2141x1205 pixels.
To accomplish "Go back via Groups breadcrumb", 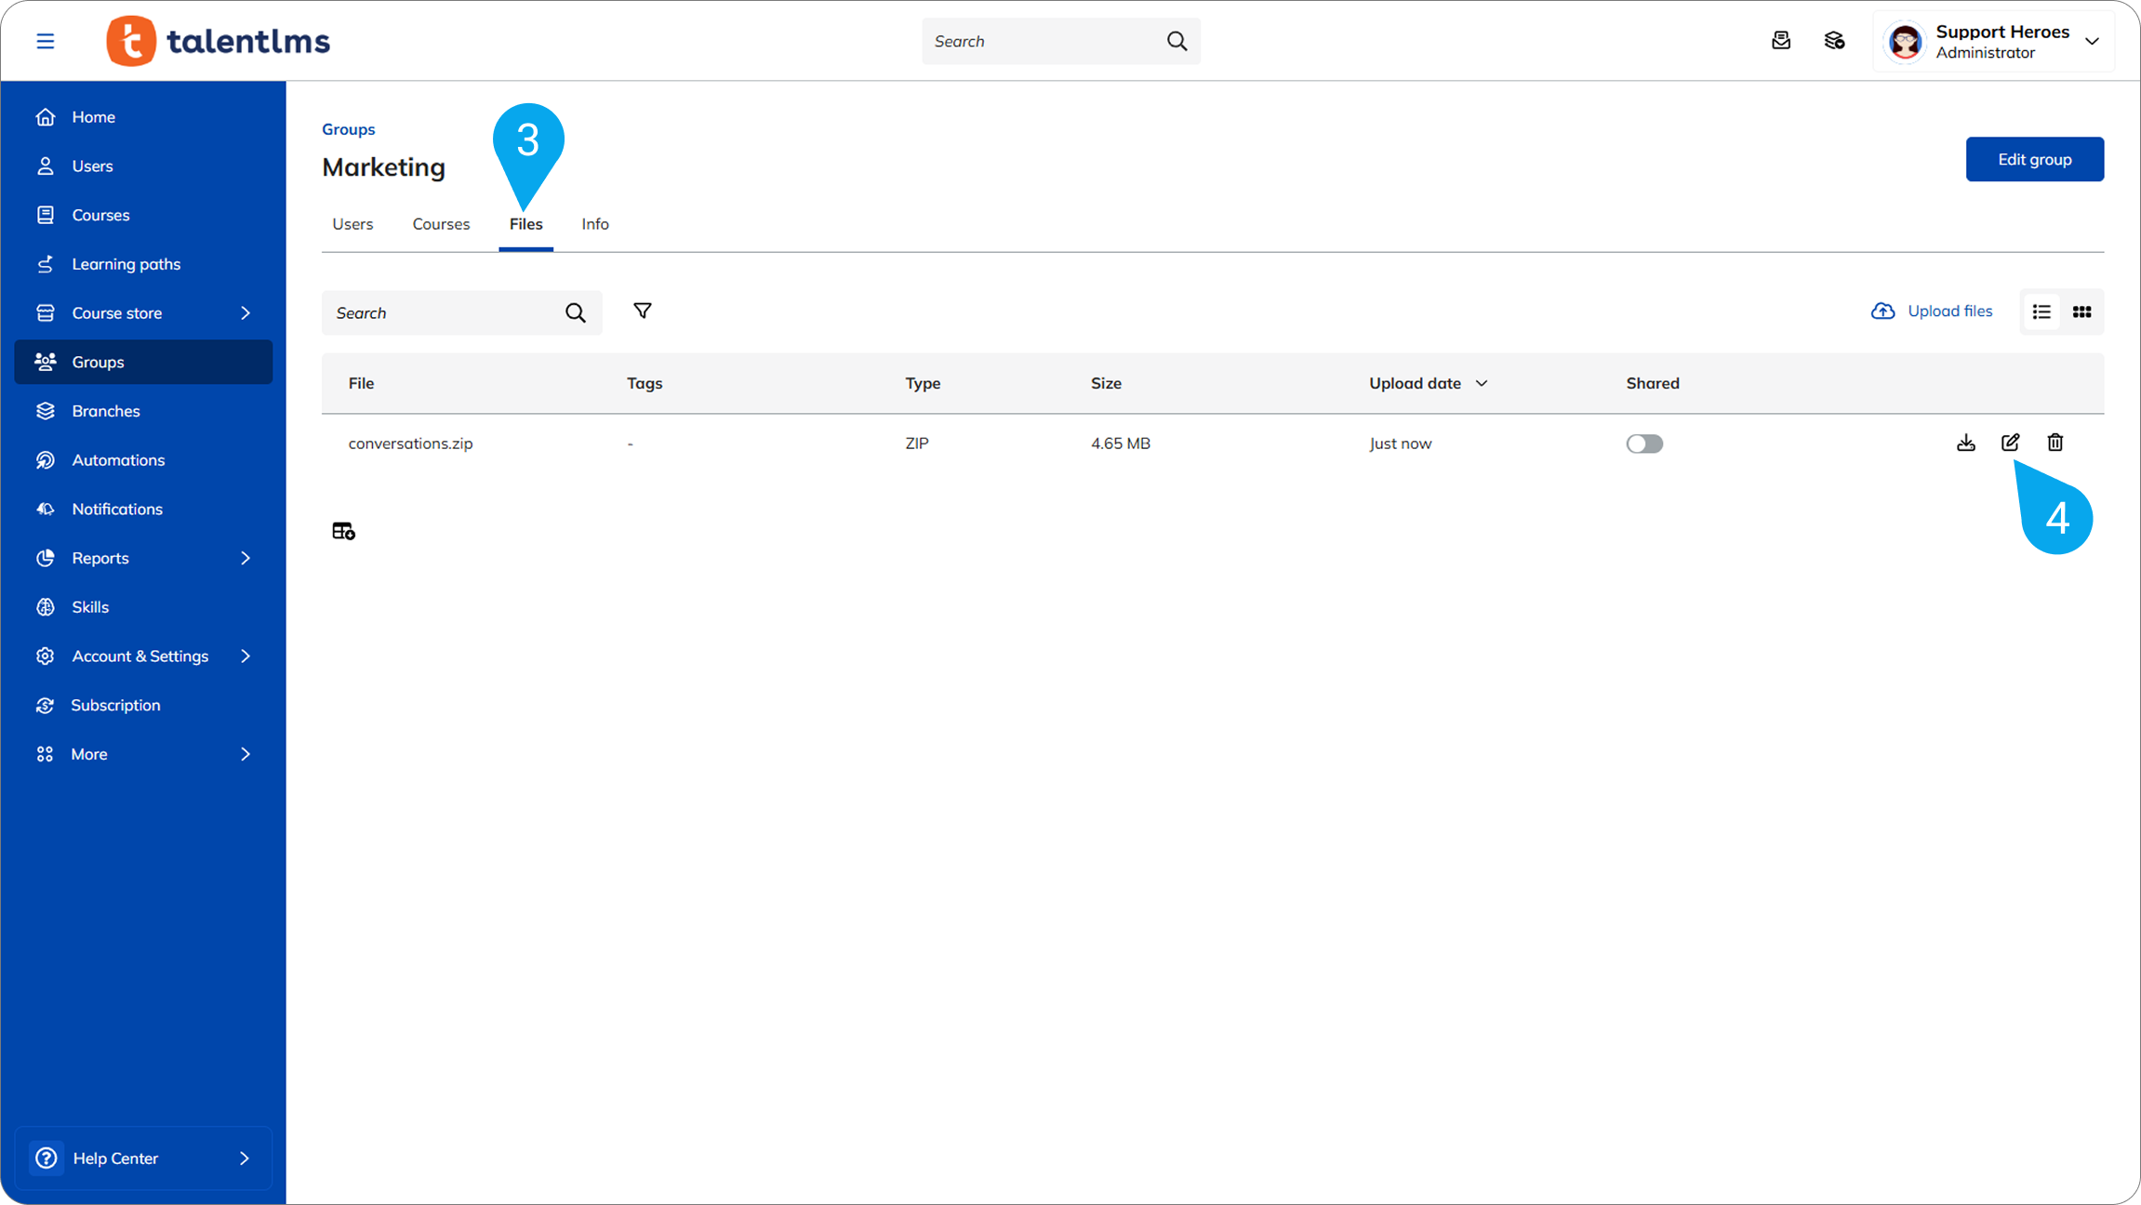I will click(348, 129).
